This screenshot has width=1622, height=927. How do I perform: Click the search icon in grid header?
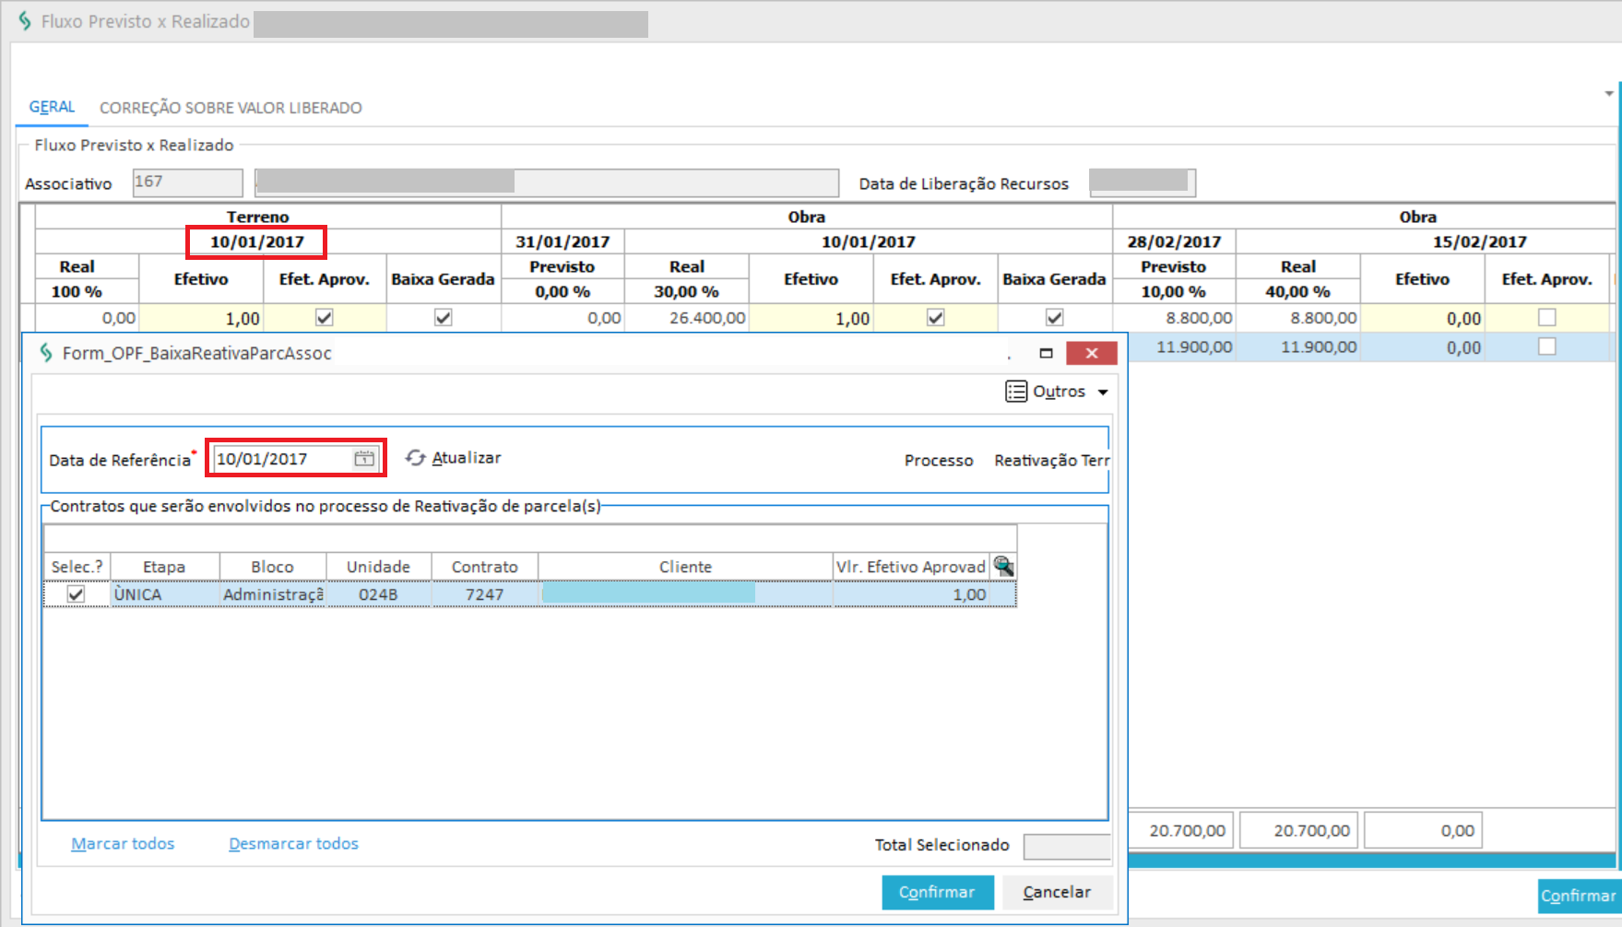[1003, 567]
